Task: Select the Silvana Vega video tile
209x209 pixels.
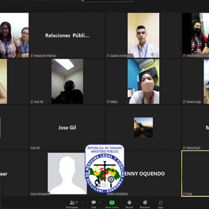Action: coord(196,81)
